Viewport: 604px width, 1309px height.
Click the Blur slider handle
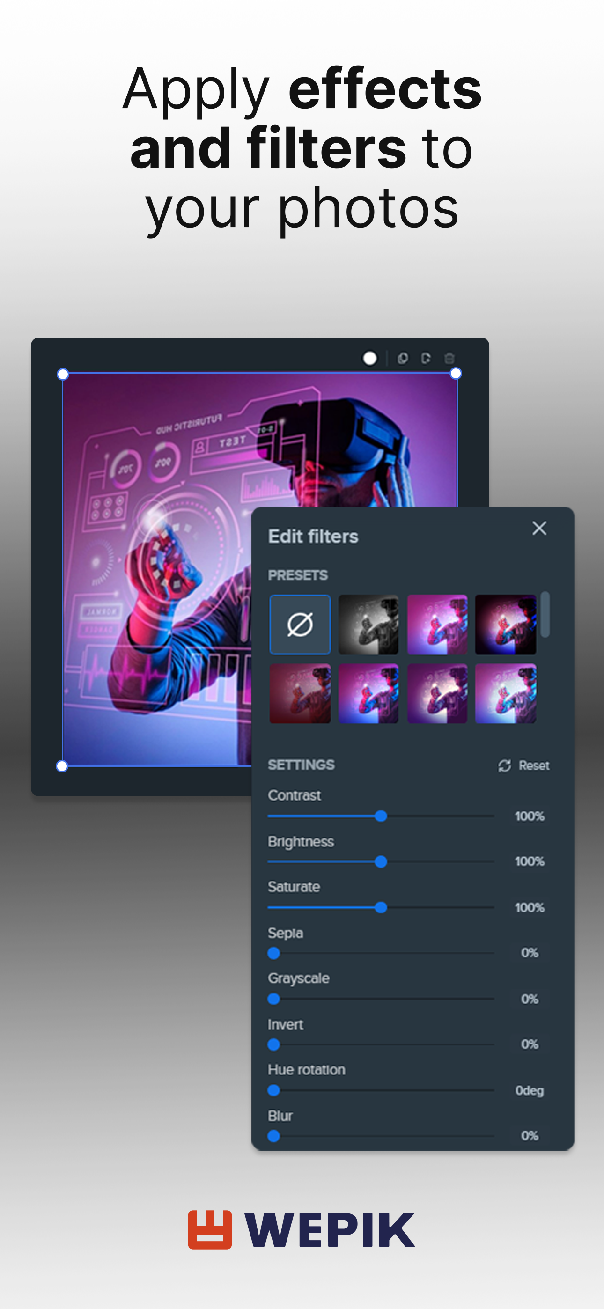pyautogui.click(x=274, y=1136)
